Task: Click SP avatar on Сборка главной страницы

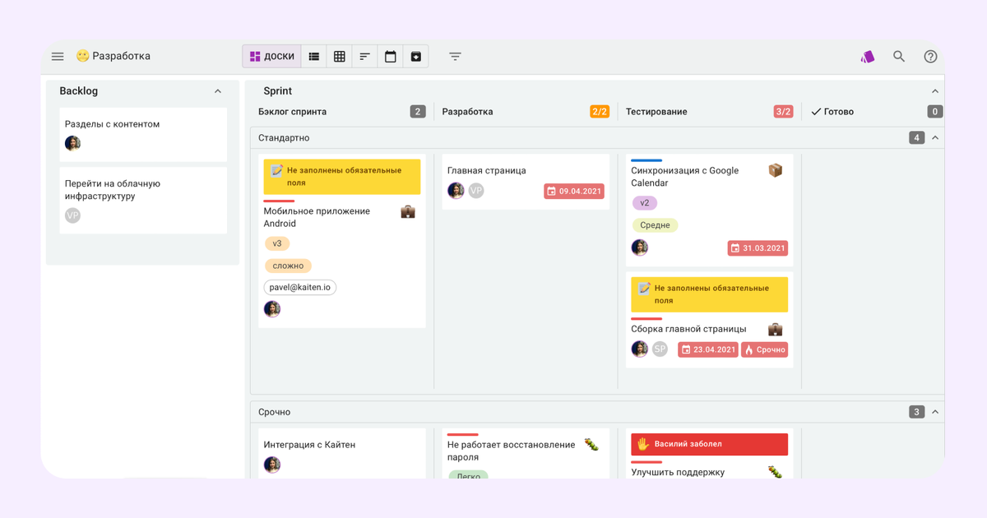Action: coord(660,349)
